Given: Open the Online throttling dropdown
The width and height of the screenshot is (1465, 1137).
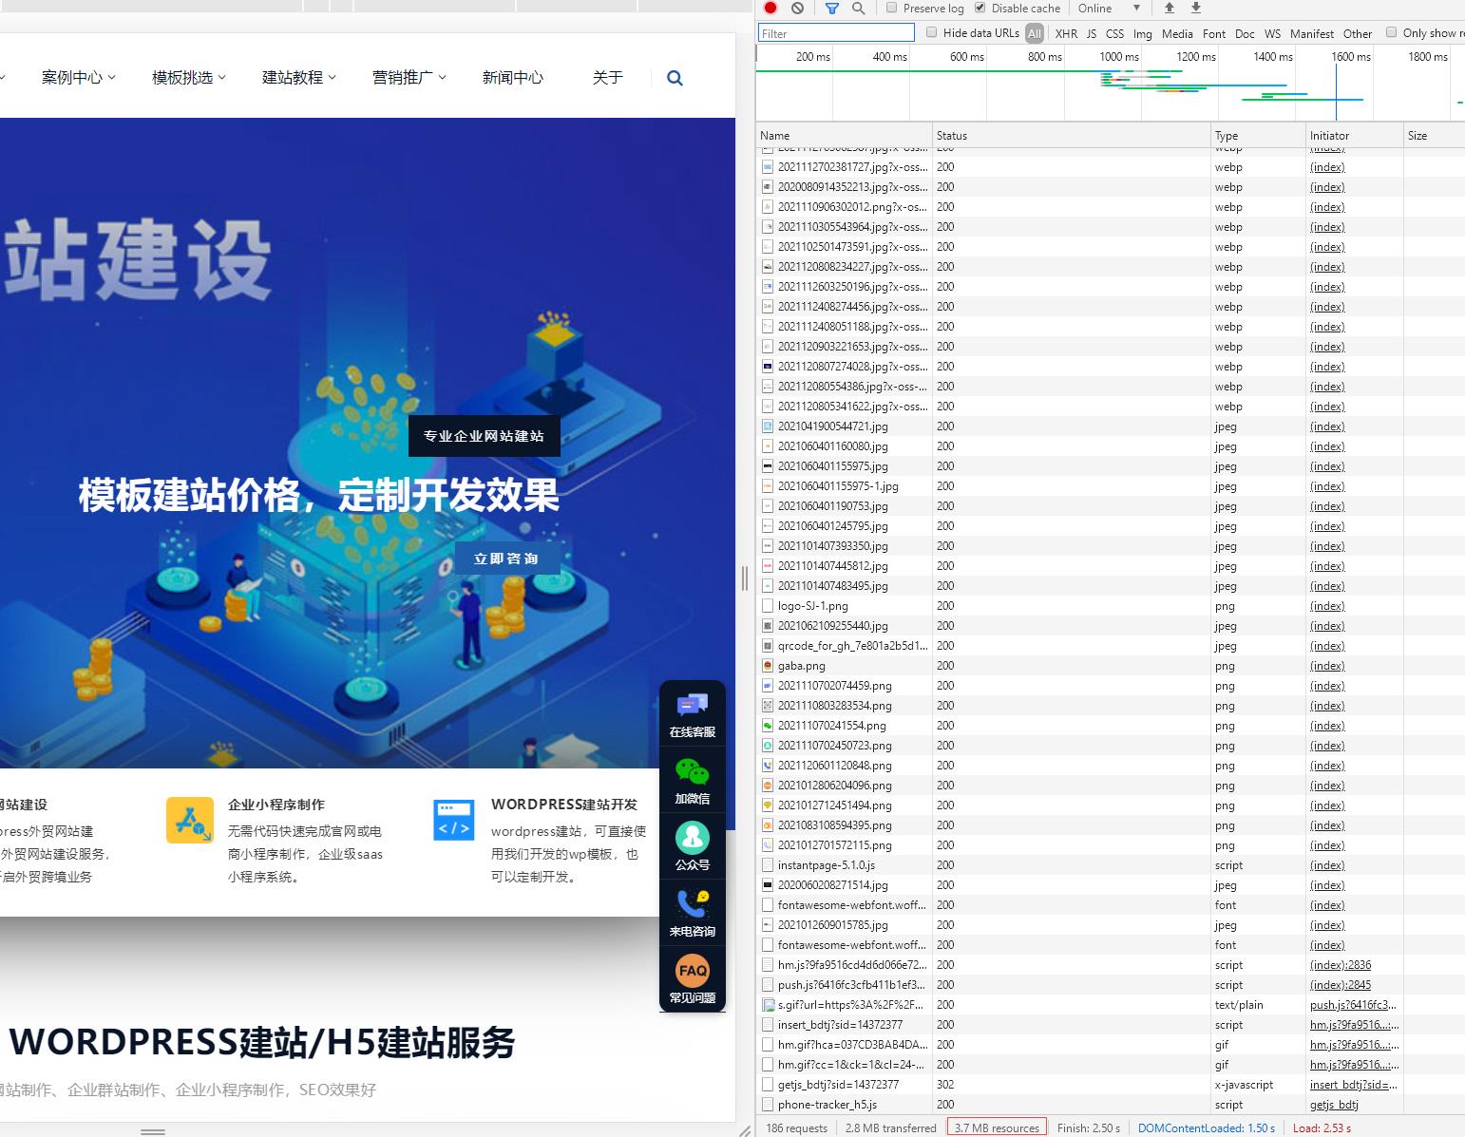Looking at the screenshot, I should pyautogui.click(x=1108, y=8).
